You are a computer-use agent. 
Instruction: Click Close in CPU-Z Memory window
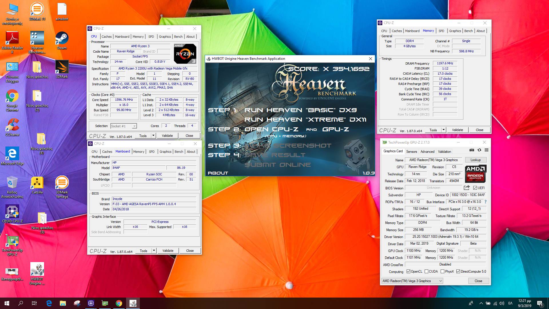pos(480,130)
